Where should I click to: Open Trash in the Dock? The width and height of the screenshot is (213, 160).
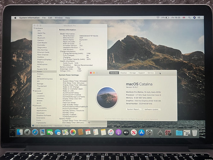(x=195, y=133)
